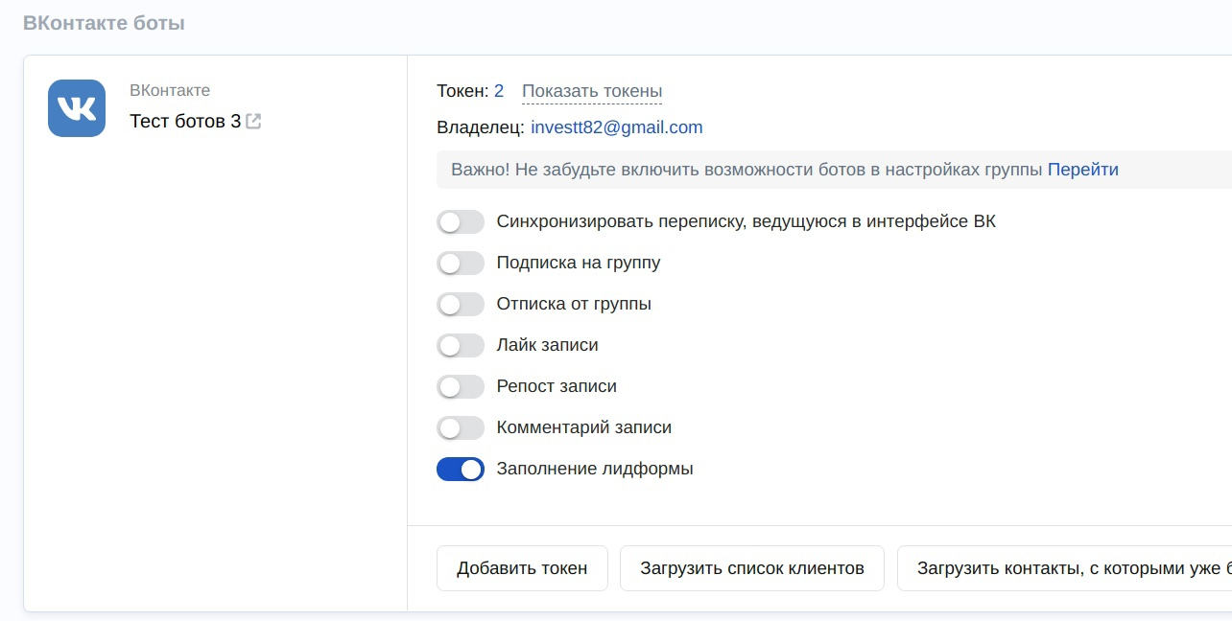Click the Комментарий записи label
Screen dimensions: 1232x621
[x=584, y=427]
